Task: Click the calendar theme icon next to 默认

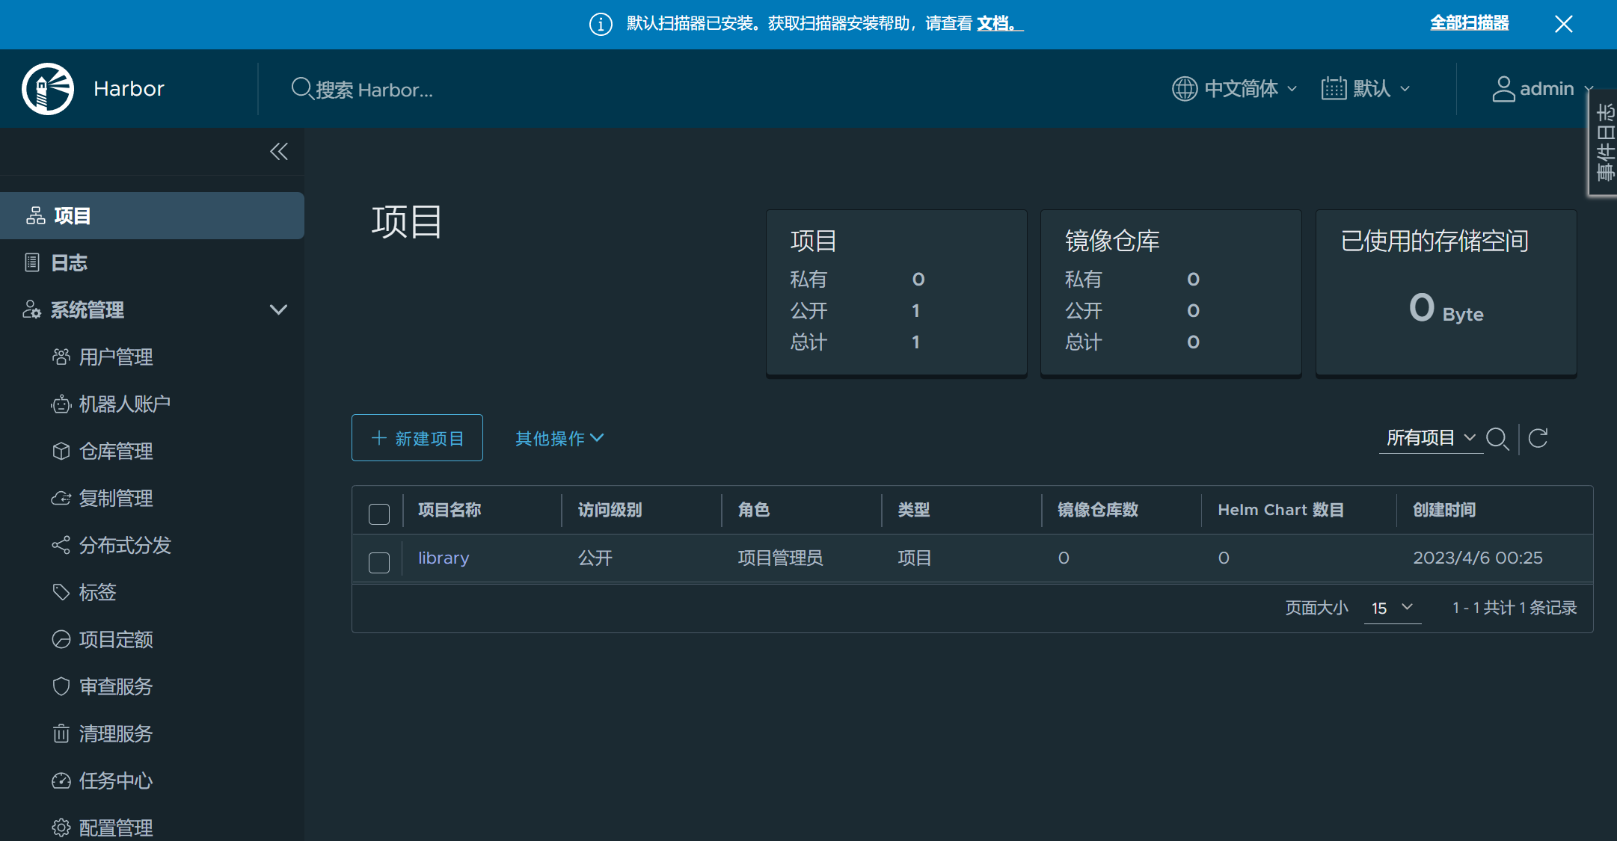Action: [x=1334, y=89]
